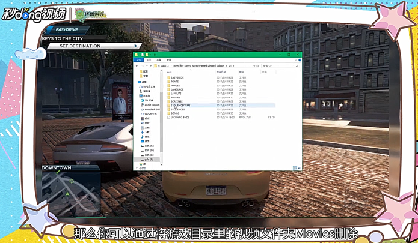This screenshot has height=243, width=418.
Task: Expand the ribbon with the chevron
Action: point(295,60)
